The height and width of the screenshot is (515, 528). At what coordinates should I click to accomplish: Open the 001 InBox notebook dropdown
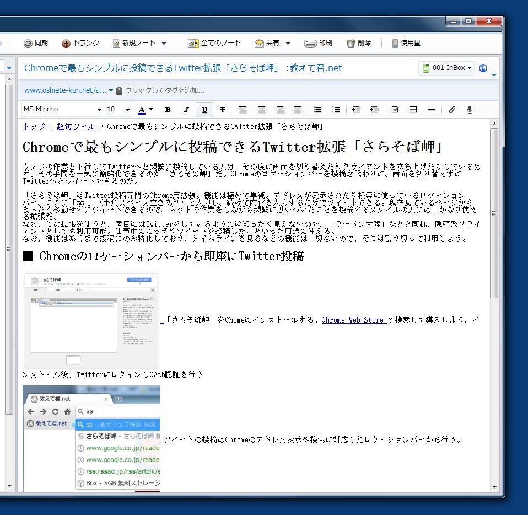tap(446, 68)
